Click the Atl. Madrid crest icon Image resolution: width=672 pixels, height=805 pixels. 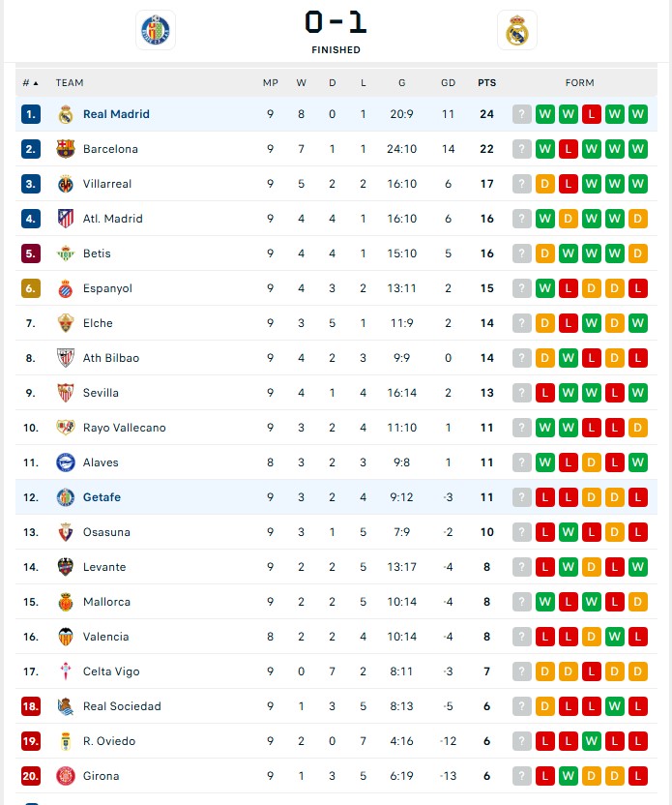click(66, 219)
